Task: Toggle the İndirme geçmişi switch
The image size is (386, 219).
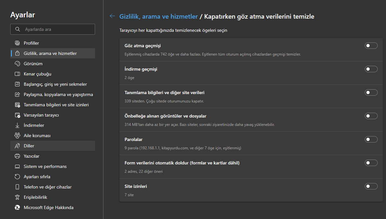Action: (x=371, y=69)
